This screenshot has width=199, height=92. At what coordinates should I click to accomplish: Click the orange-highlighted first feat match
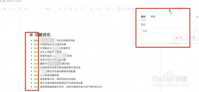pyautogui.click(x=36, y=40)
